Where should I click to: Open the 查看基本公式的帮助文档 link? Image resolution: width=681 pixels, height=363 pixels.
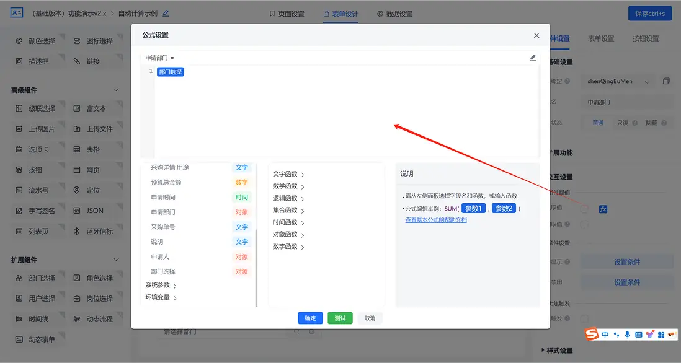coord(436,220)
